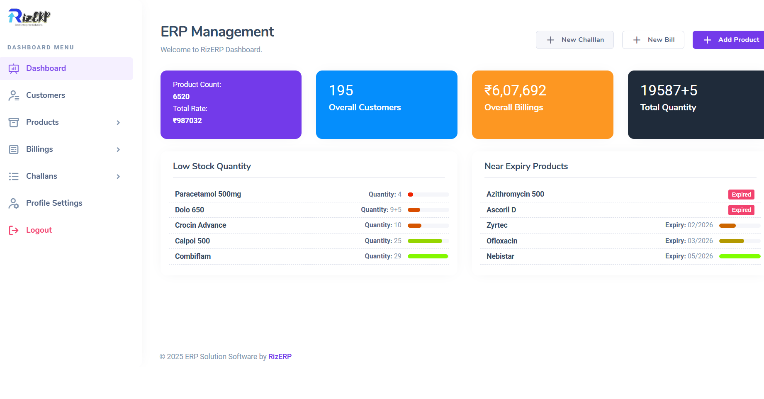The image size is (764, 399).
Task: Click the Add Product button
Action: [731, 40]
